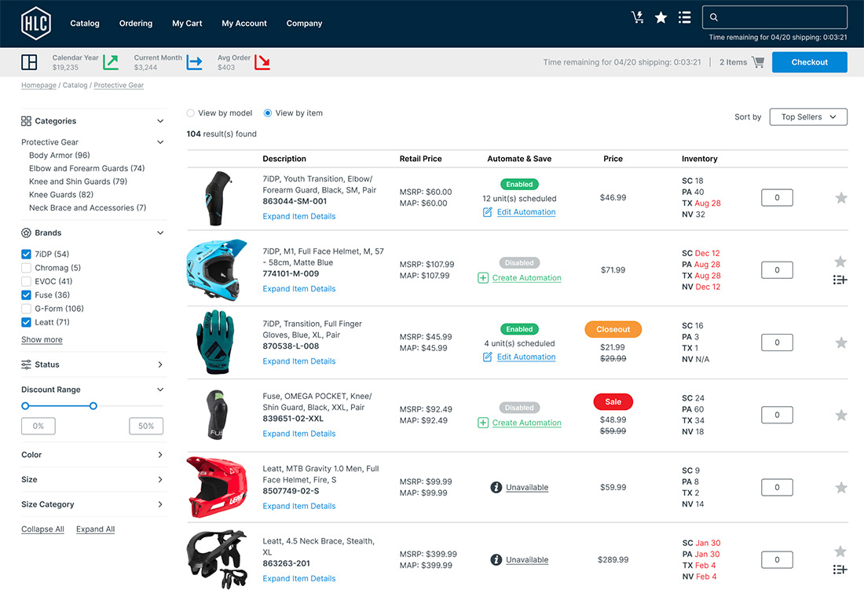Expand the Size filter section
The height and width of the screenshot is (597, 864).
tap(160, 480)
